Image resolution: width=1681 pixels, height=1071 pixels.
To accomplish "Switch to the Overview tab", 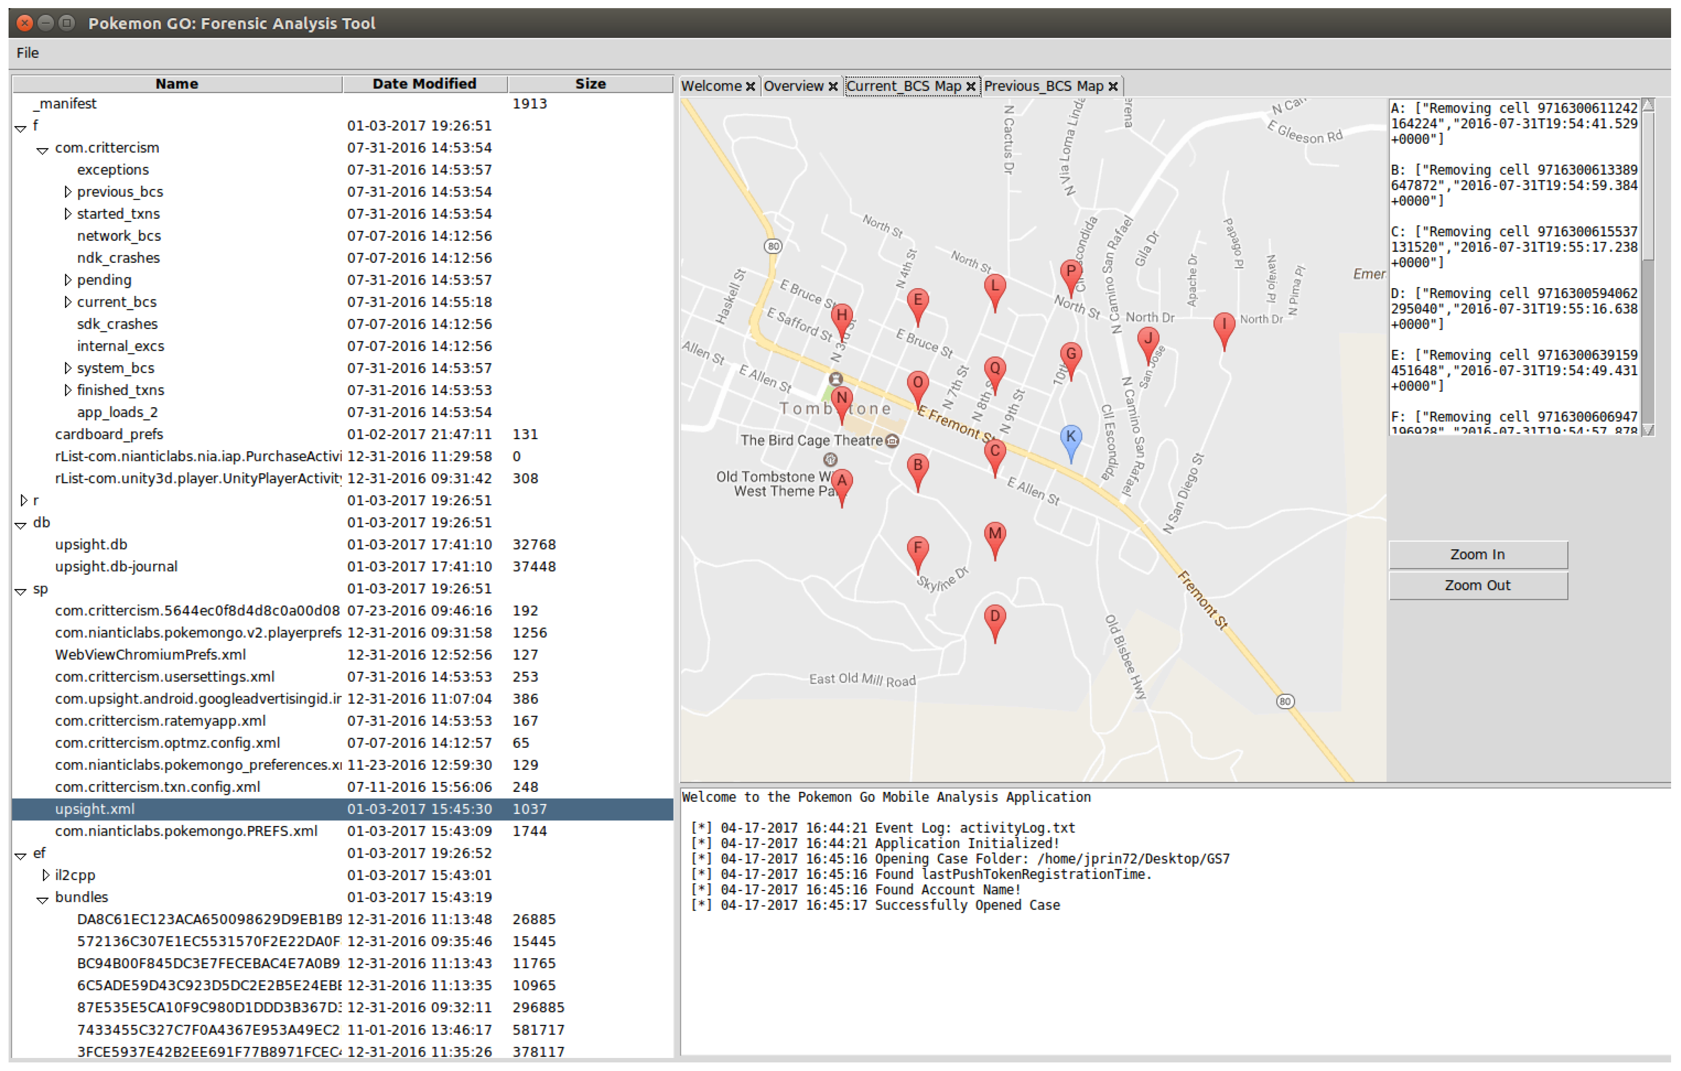I will coord(793,87).
